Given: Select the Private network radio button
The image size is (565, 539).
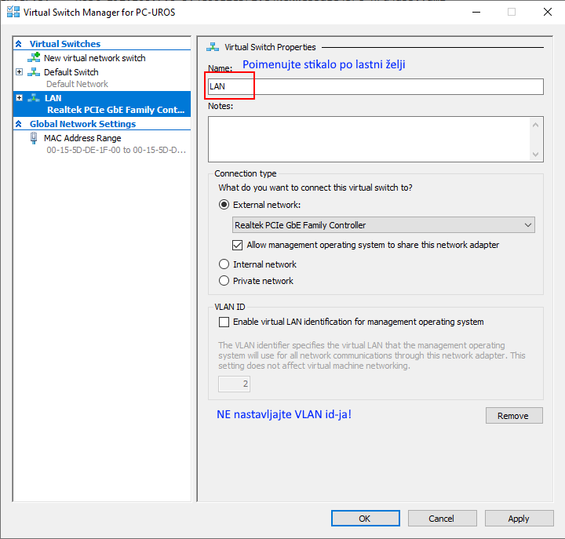Looking at the screenshot, I should click(x=224, y=281).
